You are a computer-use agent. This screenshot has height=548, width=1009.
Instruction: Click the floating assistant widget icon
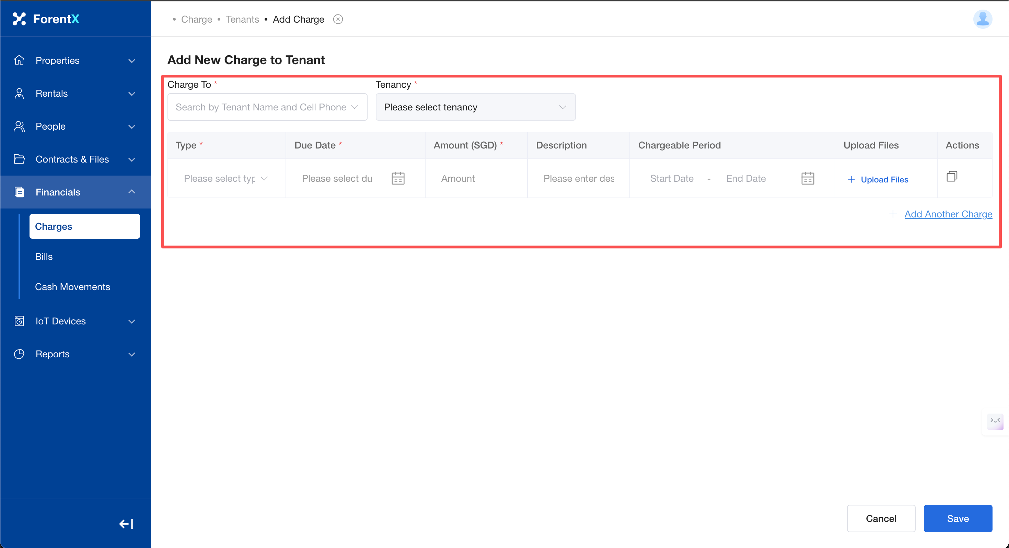pos(995,421)
